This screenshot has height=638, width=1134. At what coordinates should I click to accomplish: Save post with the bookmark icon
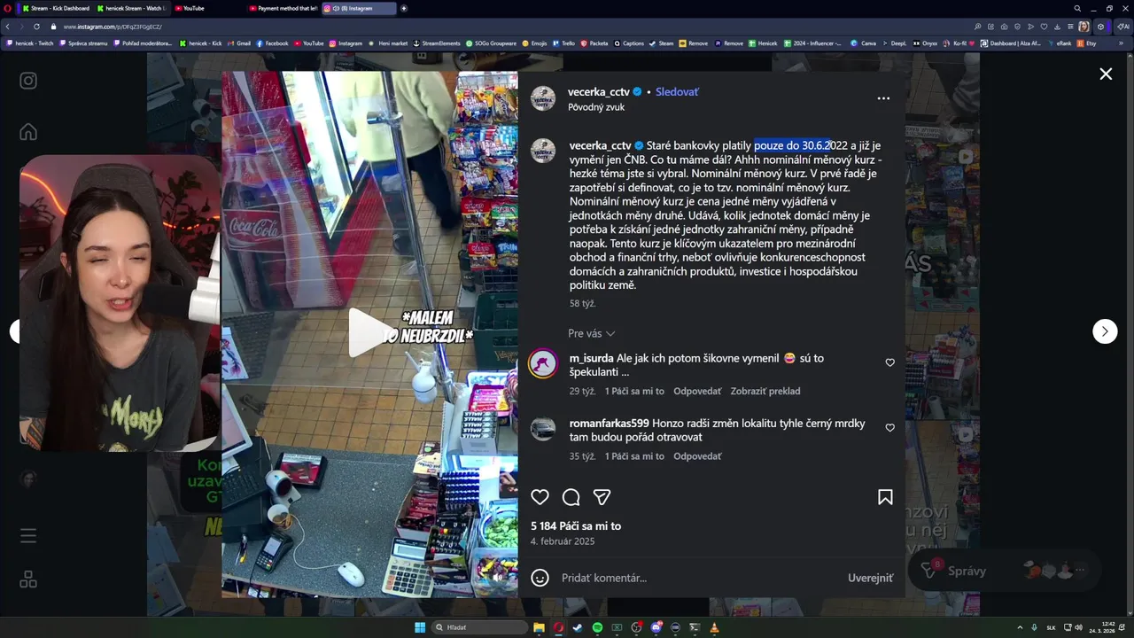point(885,497)
